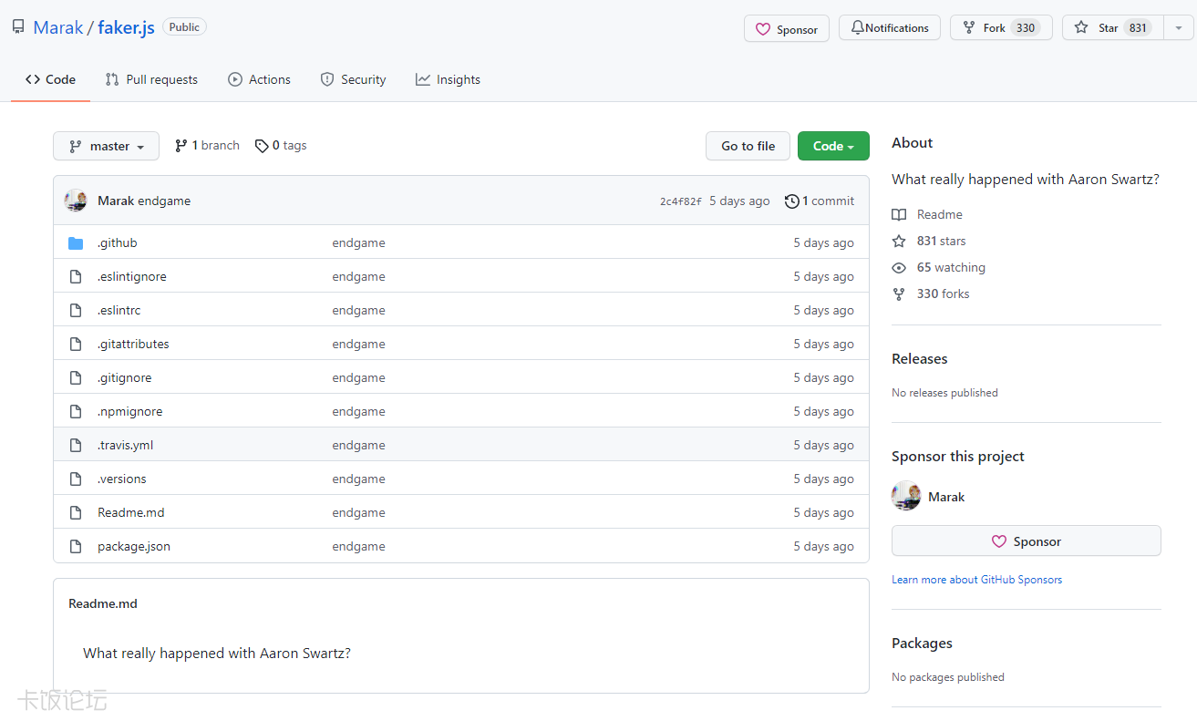Click the '5 days ago' timestamp in the .gitignore row

[x=823, y=378]
